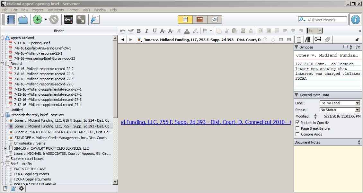Select Onwuteaka v. Serna document
The height and width of the screenshot is (193, 363).
[30, 143]
